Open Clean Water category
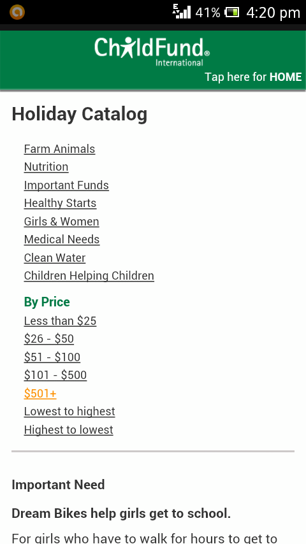306x544 pixels. pos(55,258)
